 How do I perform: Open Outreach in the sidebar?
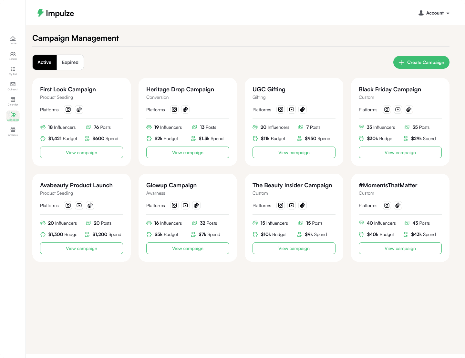point(13,86)
